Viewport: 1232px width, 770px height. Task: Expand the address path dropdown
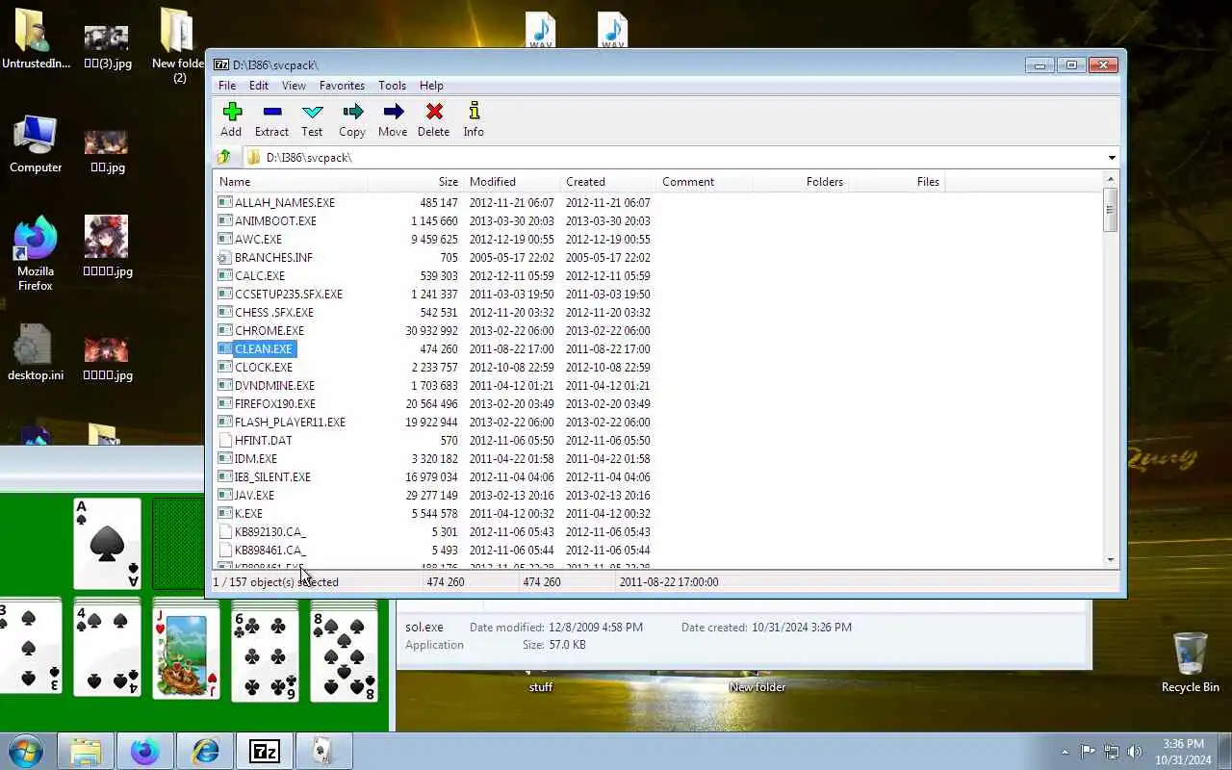(x=1112, y=158)
